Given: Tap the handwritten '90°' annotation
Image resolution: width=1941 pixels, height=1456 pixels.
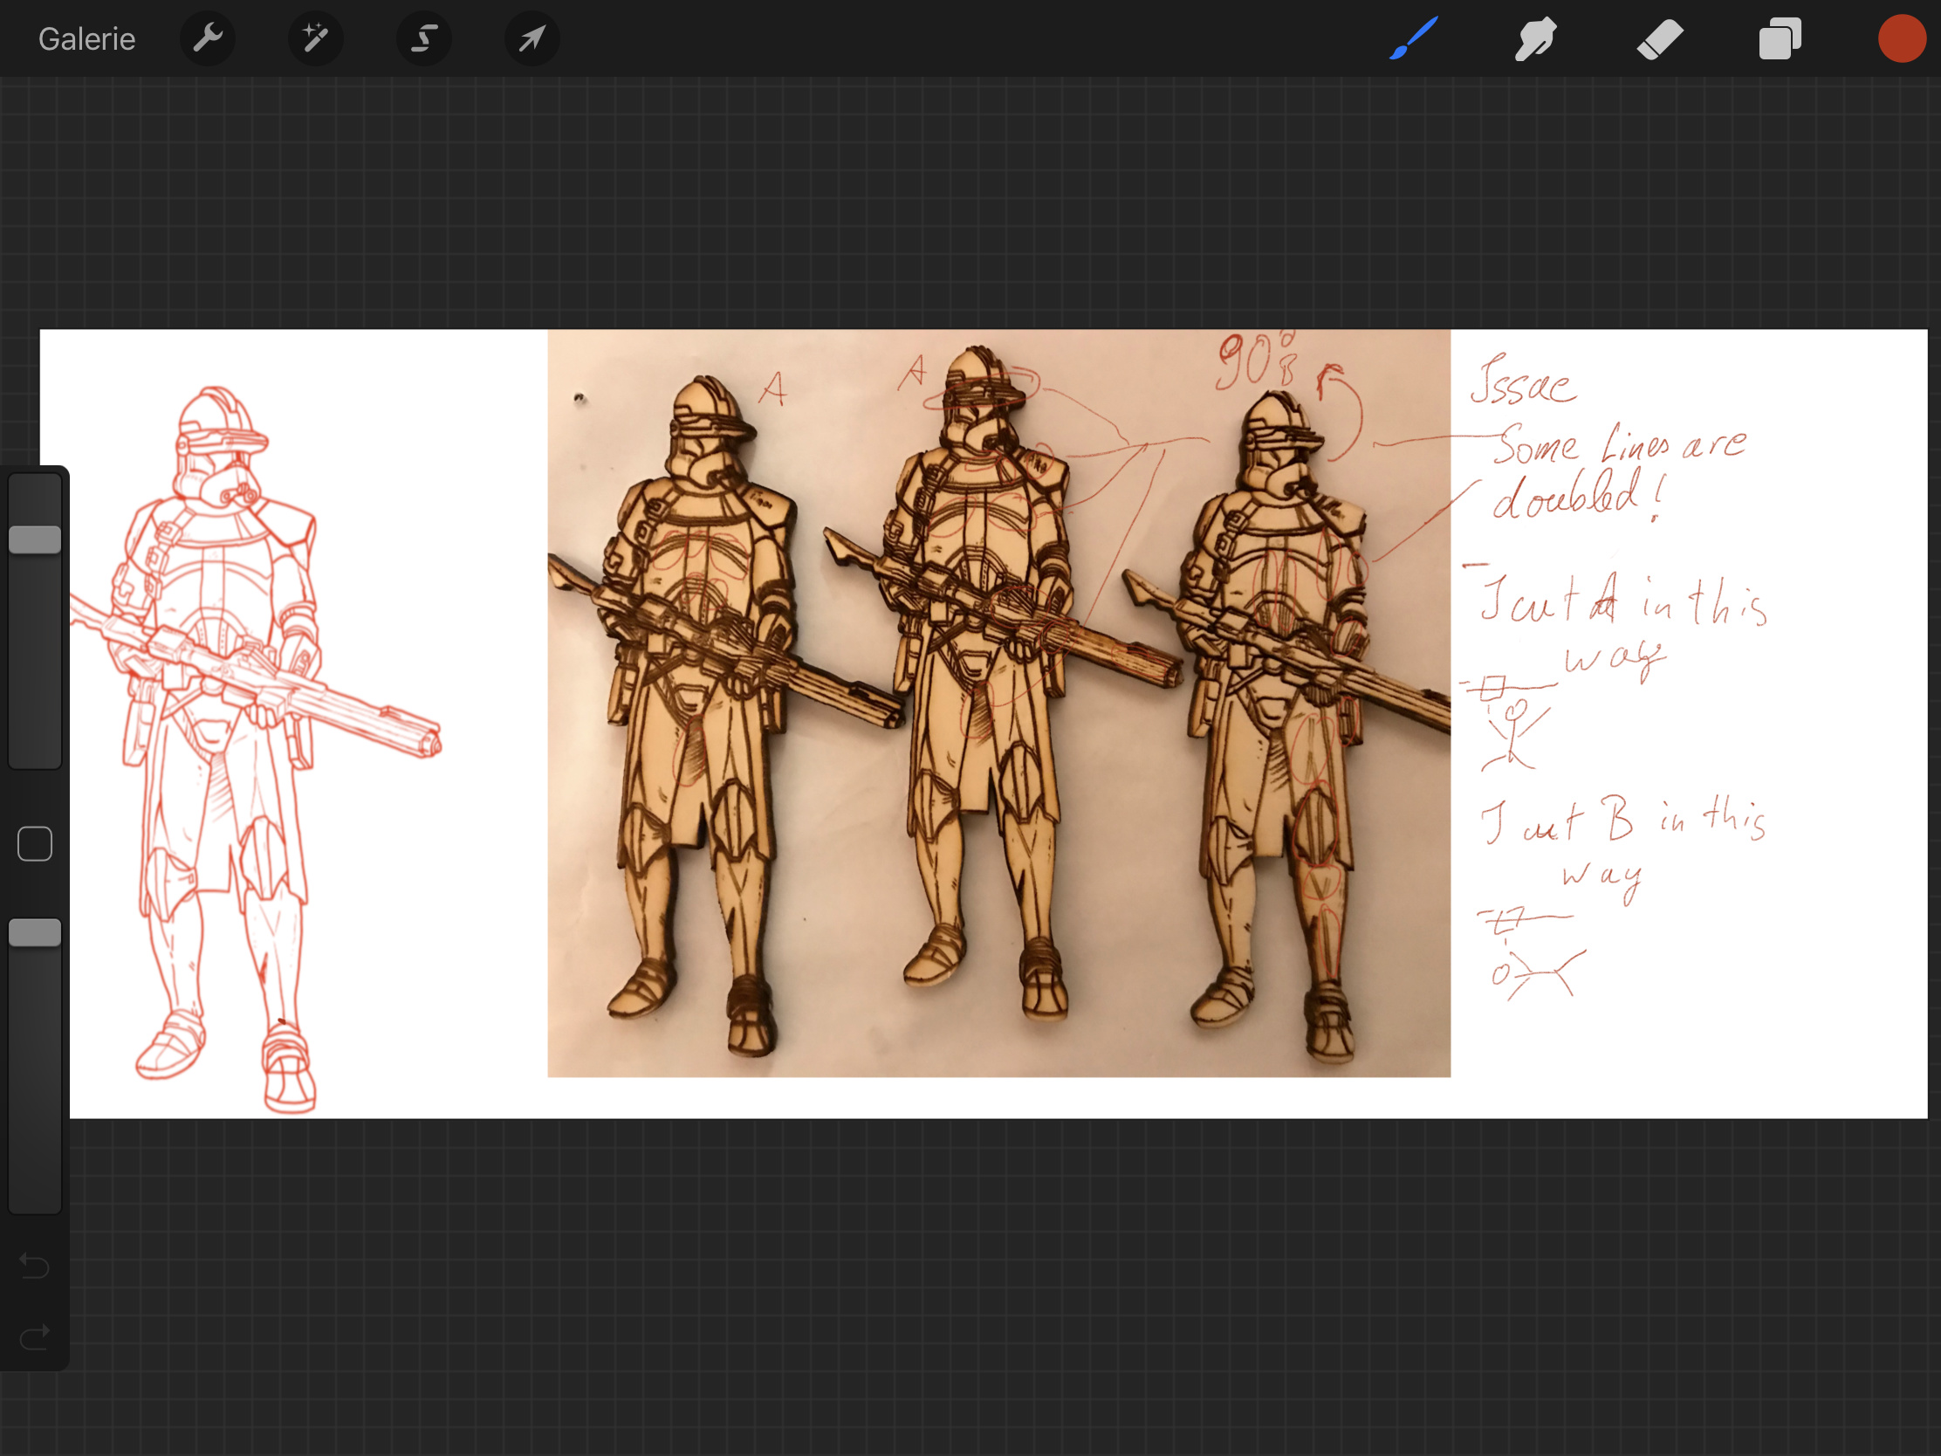Looking at the screenshot, I should tap(1255, 360).
